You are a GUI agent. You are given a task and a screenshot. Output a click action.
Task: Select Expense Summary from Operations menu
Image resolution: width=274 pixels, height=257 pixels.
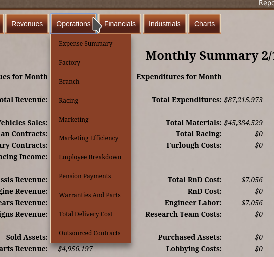(91, 44)
